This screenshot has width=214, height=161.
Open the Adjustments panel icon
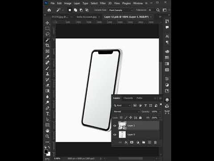pos(167,85)
